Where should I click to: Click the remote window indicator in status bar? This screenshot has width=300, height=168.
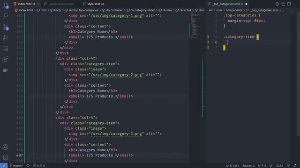4,166
